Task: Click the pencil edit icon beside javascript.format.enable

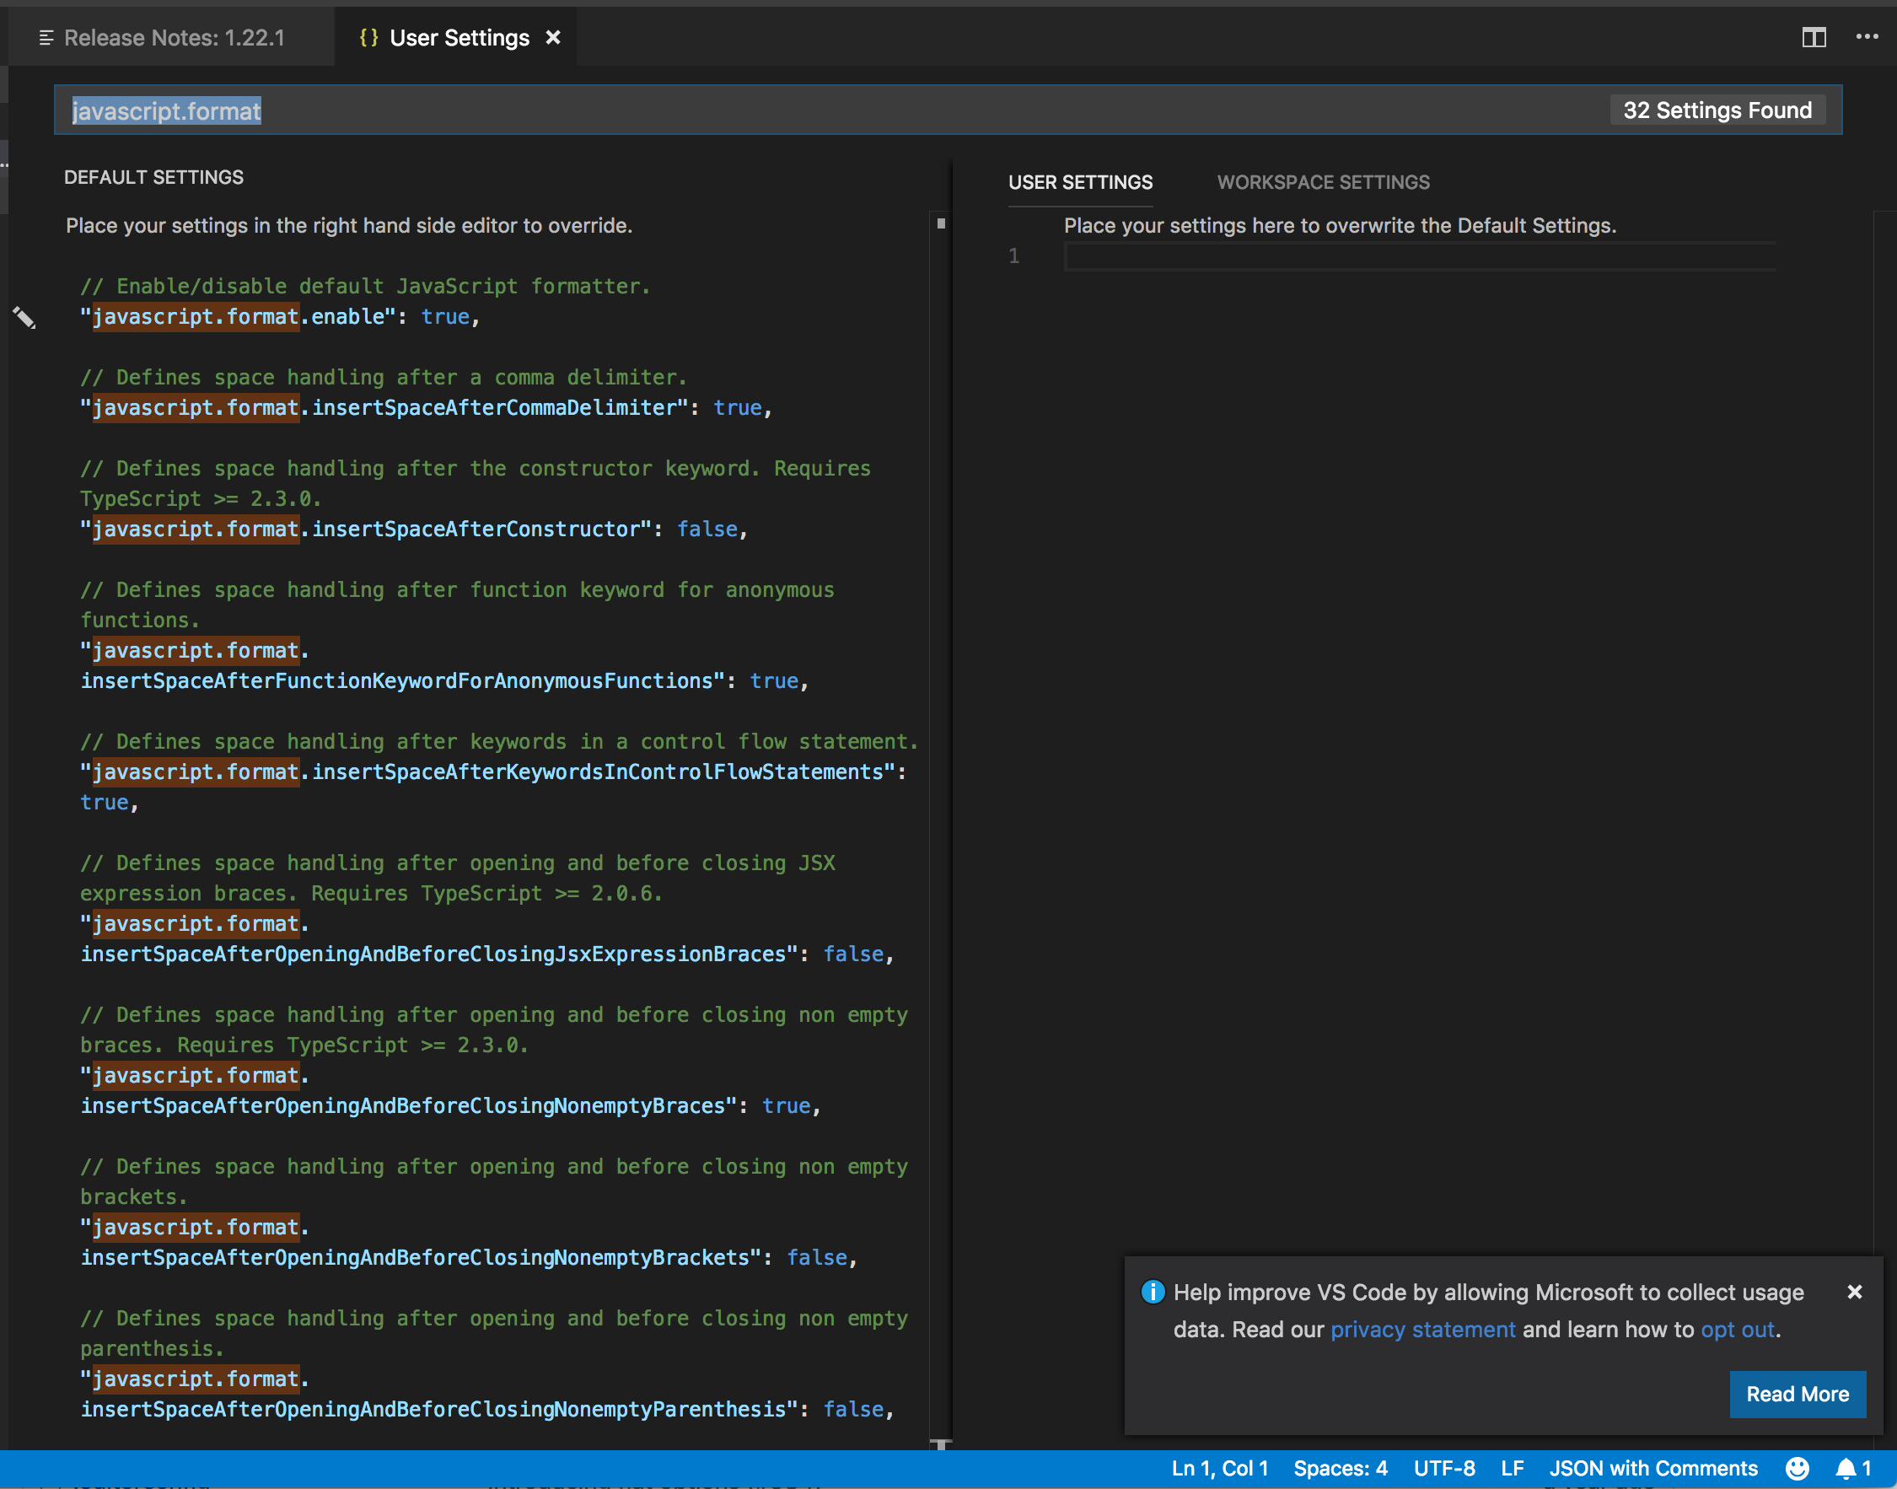Action: click(24, 317)
